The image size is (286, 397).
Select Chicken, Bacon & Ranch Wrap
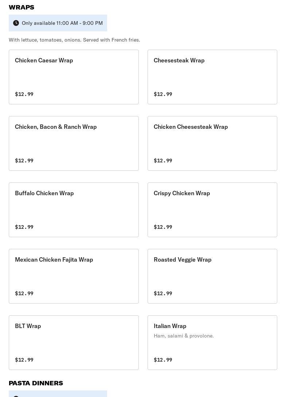click(x=74, y=143)
